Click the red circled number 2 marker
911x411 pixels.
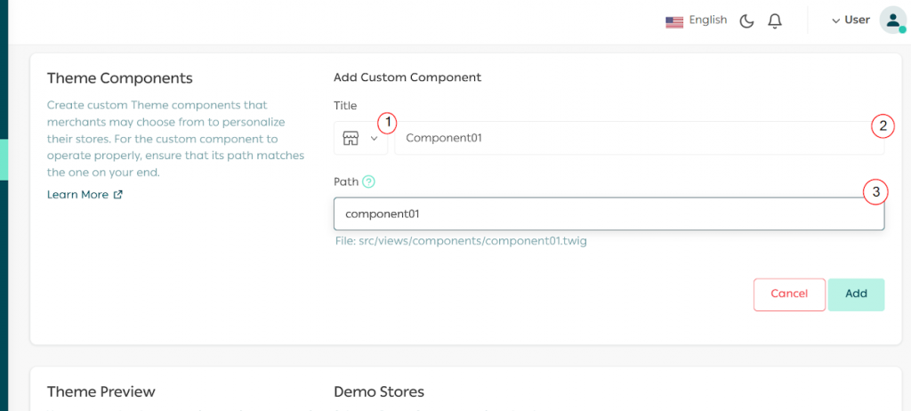coord(882,126)
